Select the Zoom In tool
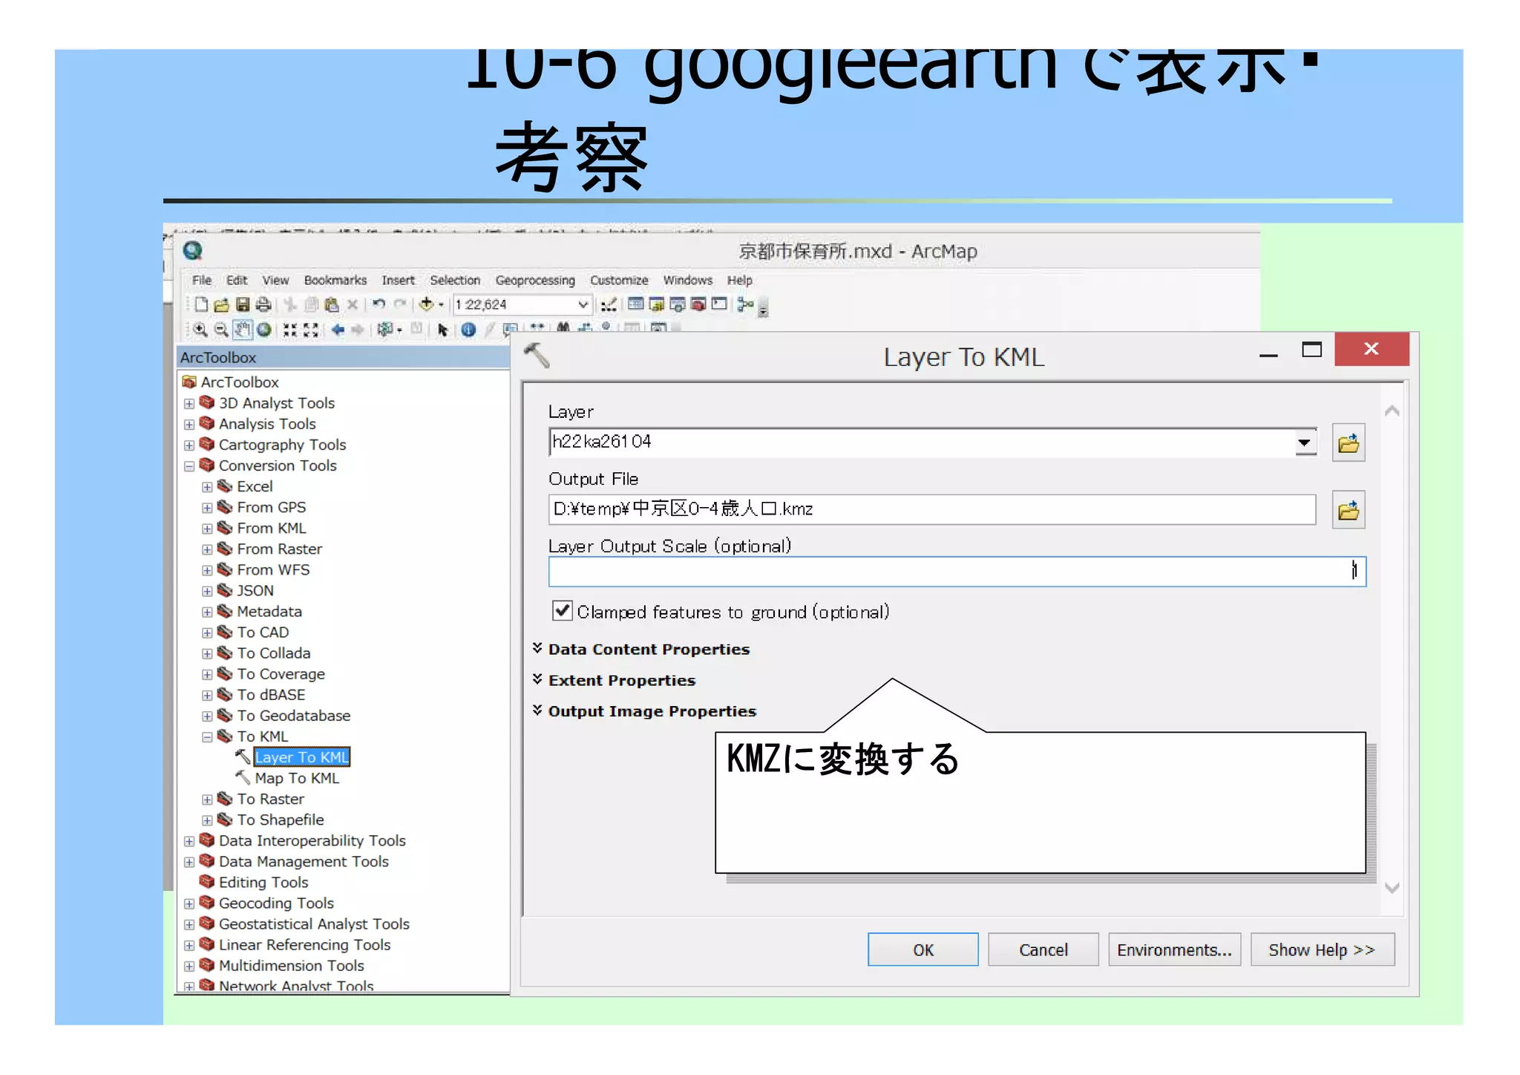 pos(200,330)
